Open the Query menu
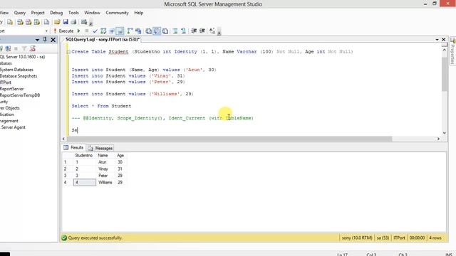 pyautogui.click(x=20, y=13)
